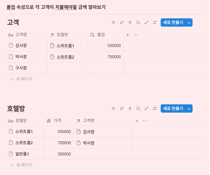Viewport: 210px width, 175px height.
Task: Open automation lightning icon in 호텔방 toolbar
Action: tap(130, 108)
